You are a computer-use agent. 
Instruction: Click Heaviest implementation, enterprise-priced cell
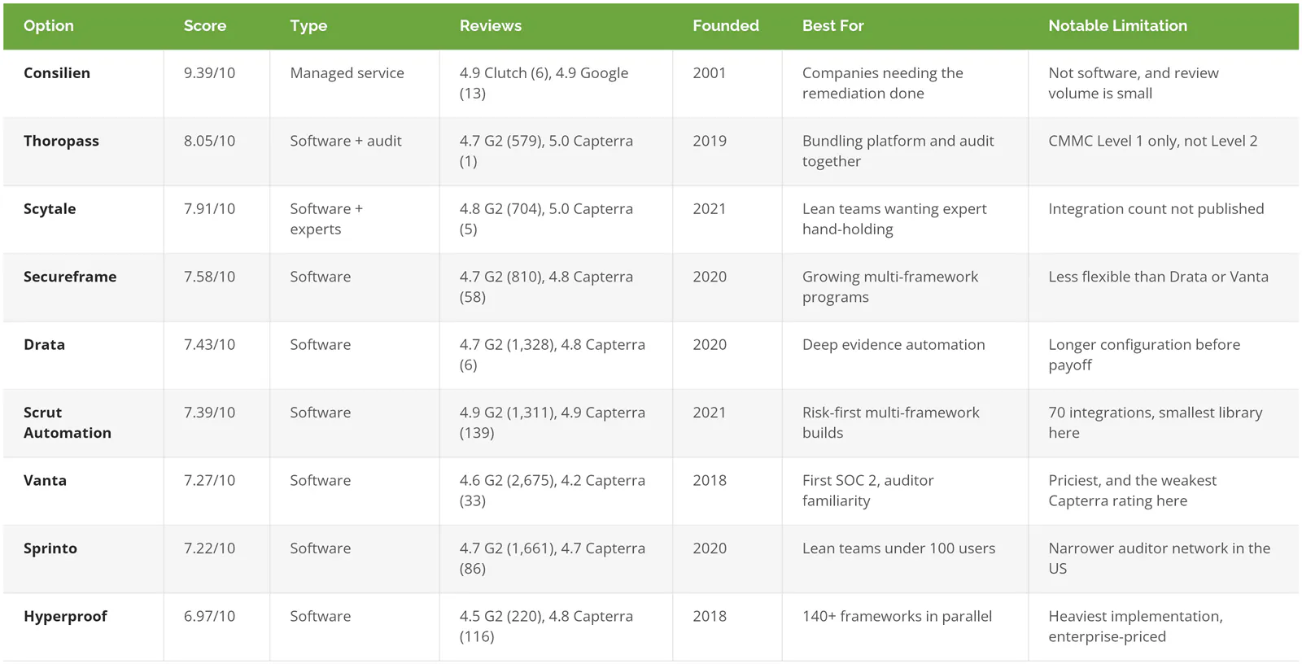(x=1136, y=627)
